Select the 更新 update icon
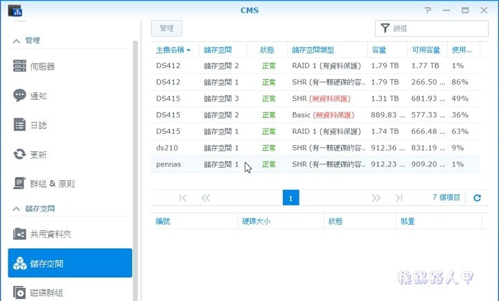This screenshot has width=499, height=301. (x=19, y=154)
